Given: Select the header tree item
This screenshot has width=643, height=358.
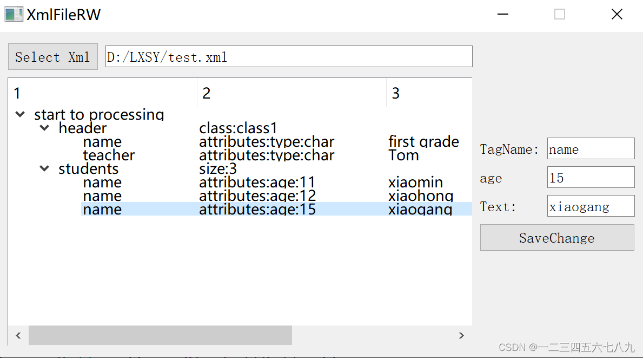Looking at the screenshot, I should pos(82,128).
